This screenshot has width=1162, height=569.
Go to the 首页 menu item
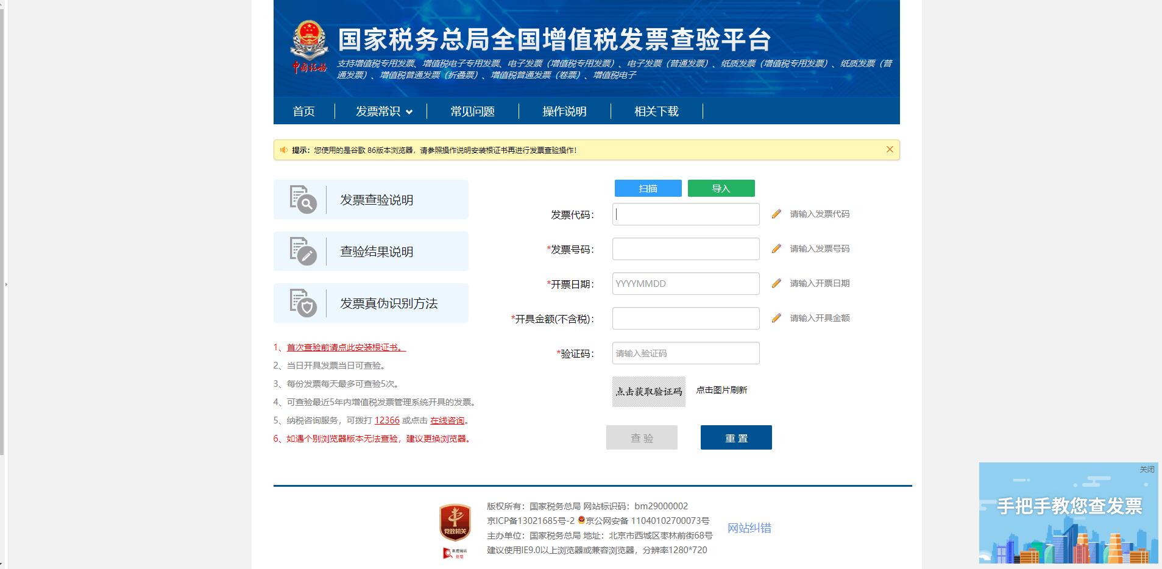[x=303, y=111]
